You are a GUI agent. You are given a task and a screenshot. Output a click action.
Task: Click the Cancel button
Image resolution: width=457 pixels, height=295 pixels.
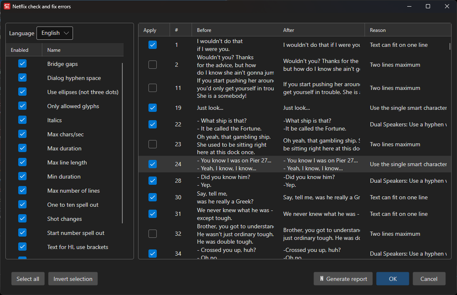[x=429, y=279]
